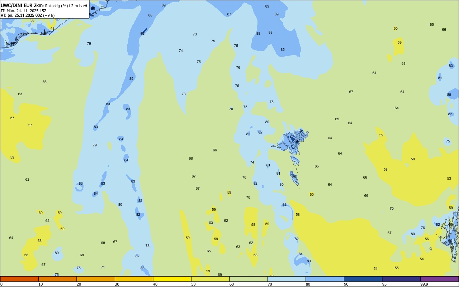Select the 30–40 gold legend color segment
Screen dimensions: 459x287
(134, 279)
